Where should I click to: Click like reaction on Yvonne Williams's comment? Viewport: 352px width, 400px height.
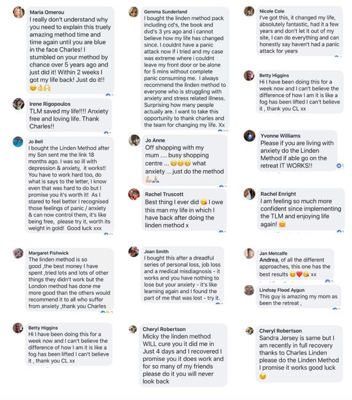coord(339,166)
